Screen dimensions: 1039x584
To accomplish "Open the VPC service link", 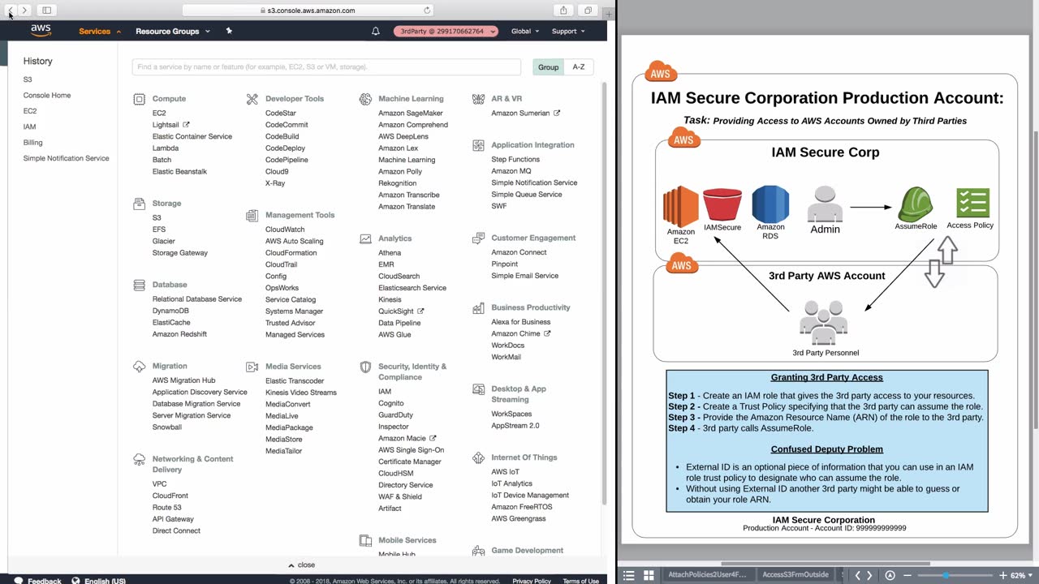I will (159, 484).
